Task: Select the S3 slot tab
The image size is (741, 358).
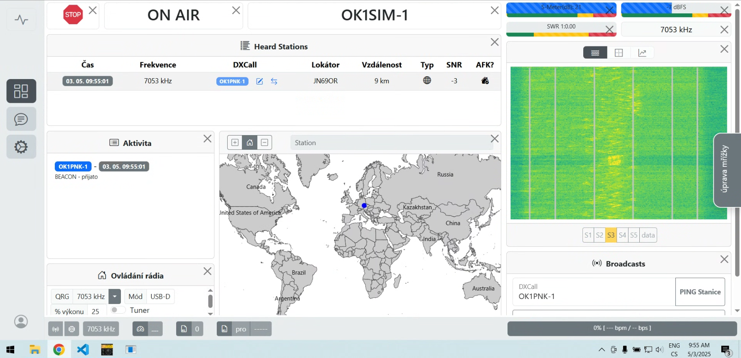Action: [x=611, y=235]
